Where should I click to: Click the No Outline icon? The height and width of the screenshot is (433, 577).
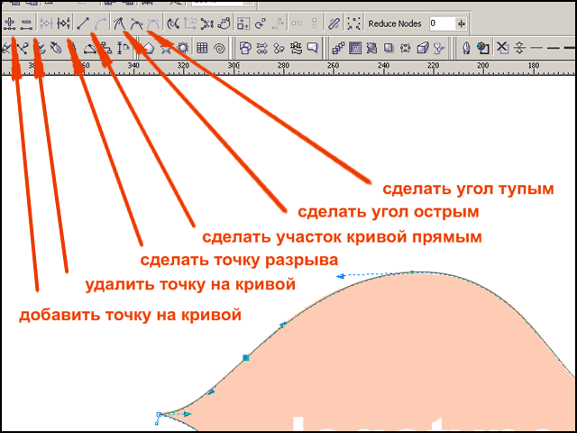(x=502, y=48)
